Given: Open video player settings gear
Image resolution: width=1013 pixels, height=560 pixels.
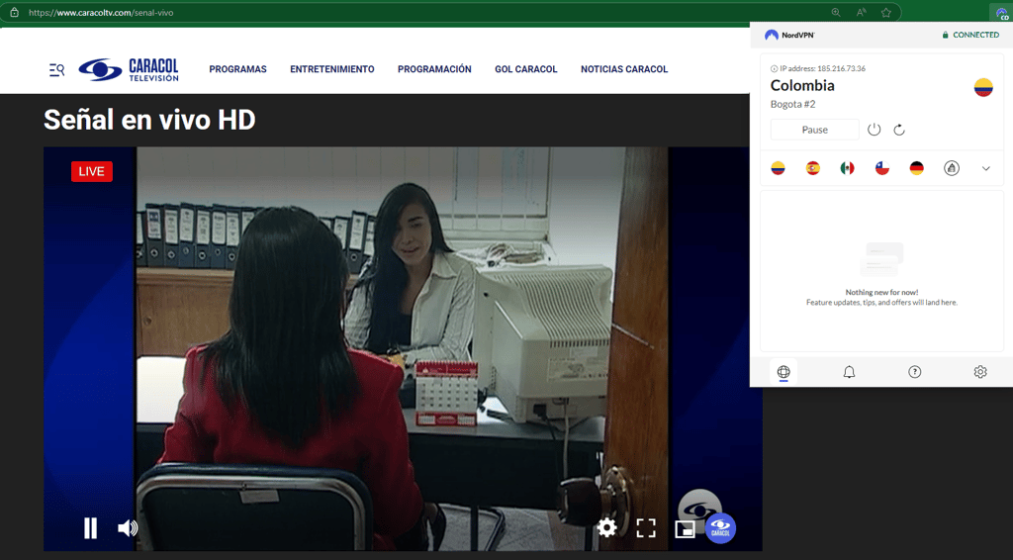Looking at the screenshot, I should pos(606,527).
